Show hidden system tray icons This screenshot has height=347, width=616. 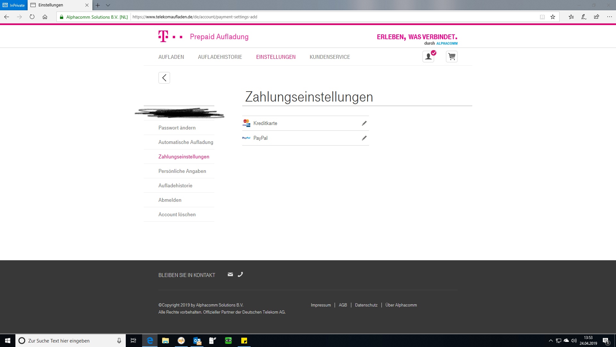coord(551,341)
